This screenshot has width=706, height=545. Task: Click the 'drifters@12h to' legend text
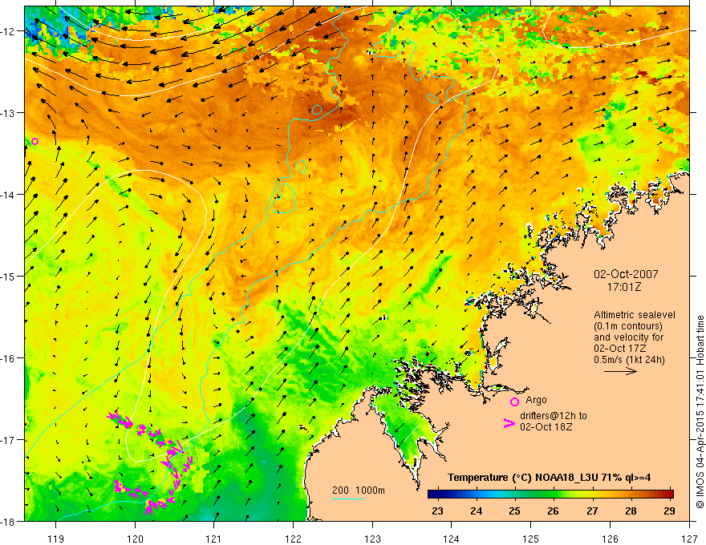554,415
